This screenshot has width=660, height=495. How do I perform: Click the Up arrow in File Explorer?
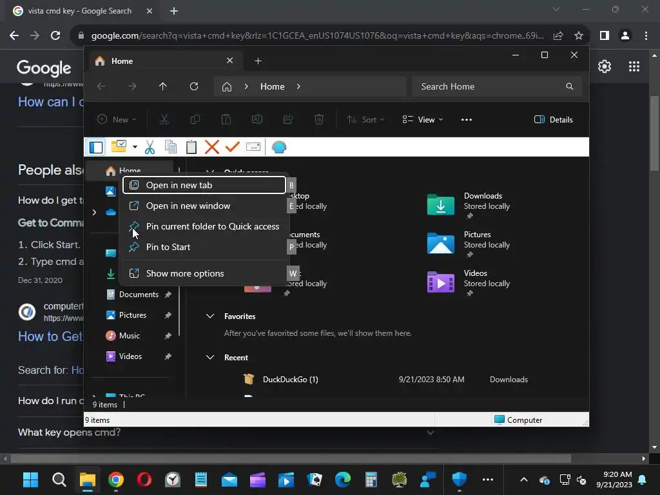click(x=163, y=86)
